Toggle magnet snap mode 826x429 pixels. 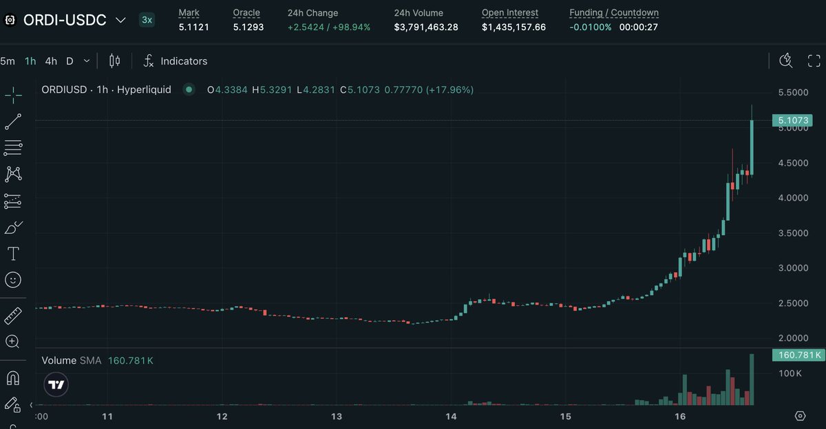(x=13, y=378)
